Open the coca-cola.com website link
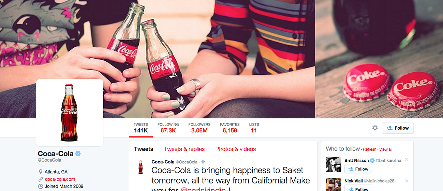The image size is (443, 191). point(60,179)
